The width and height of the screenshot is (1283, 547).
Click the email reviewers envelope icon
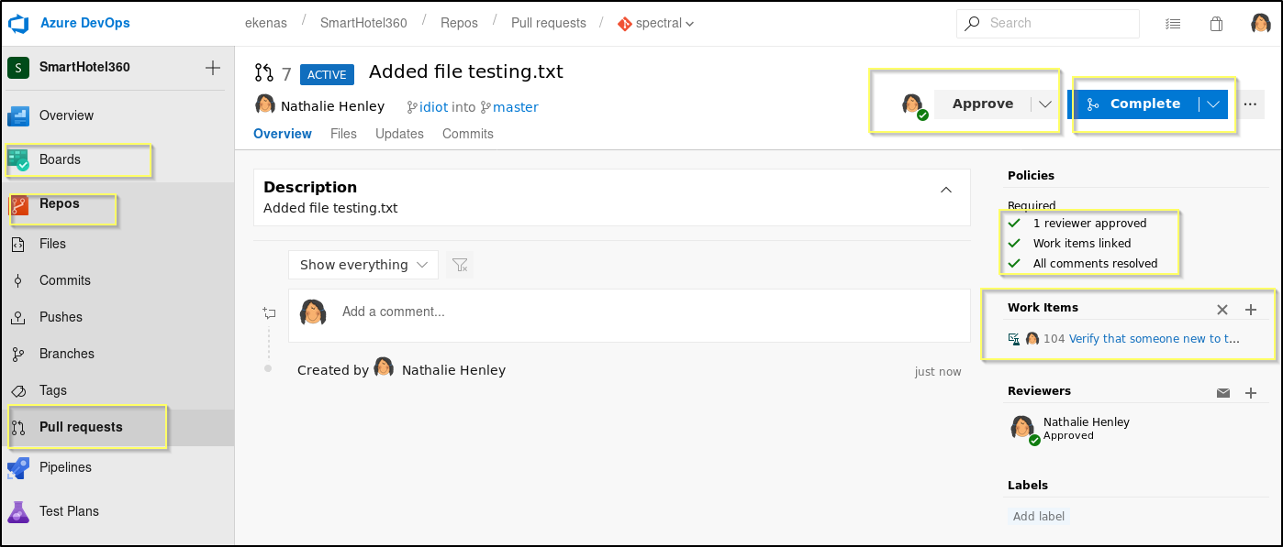point(1223,393)
